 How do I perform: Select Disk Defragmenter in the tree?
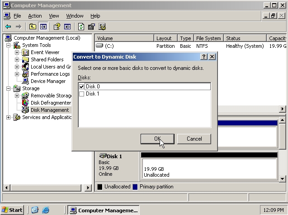51,103
